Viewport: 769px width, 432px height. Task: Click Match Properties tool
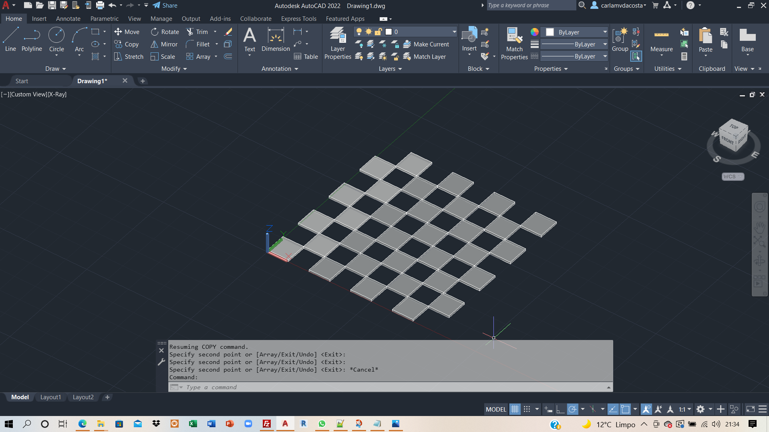click(514, 43)
